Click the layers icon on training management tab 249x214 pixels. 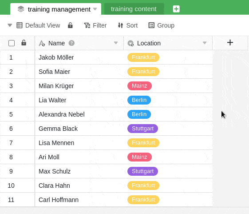coord(21,9)
